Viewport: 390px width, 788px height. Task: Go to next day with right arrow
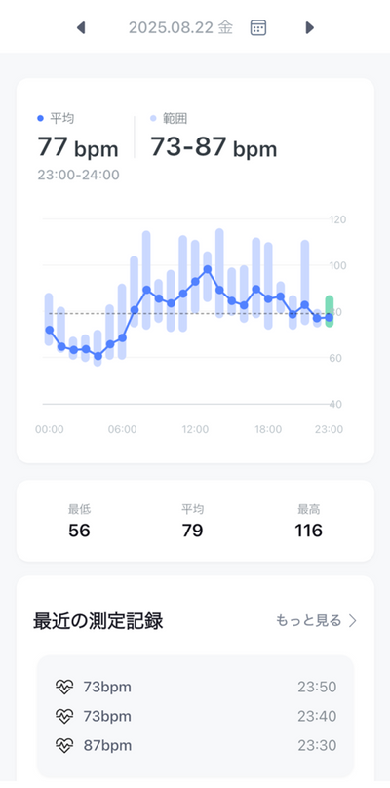(x=310, y=27)
